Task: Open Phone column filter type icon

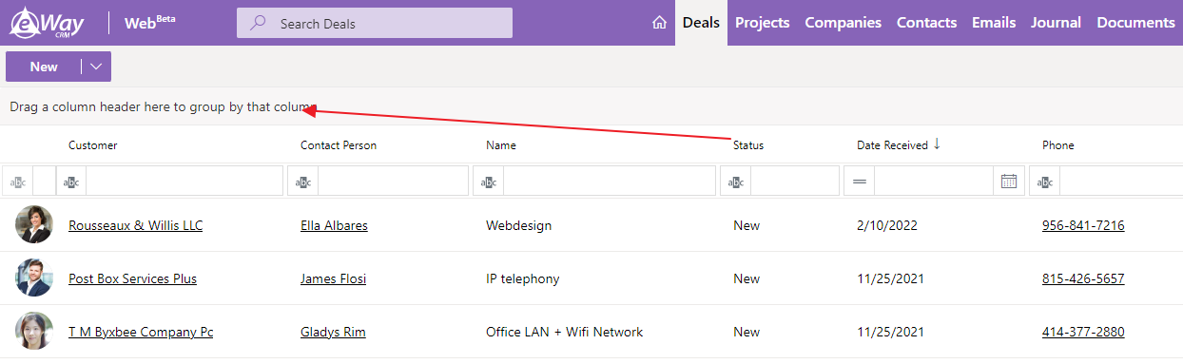Action: click(1044, 181)
